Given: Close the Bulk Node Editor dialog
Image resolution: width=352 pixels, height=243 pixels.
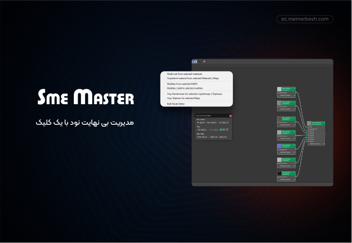Looking at the screenshot, I should point(231,116).
